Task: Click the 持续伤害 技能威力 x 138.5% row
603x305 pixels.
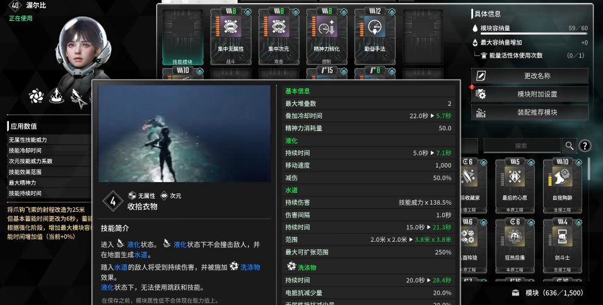Action: [368, 202]
